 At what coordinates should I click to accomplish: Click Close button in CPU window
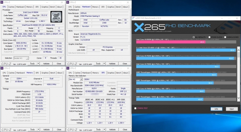pos(59,64)
